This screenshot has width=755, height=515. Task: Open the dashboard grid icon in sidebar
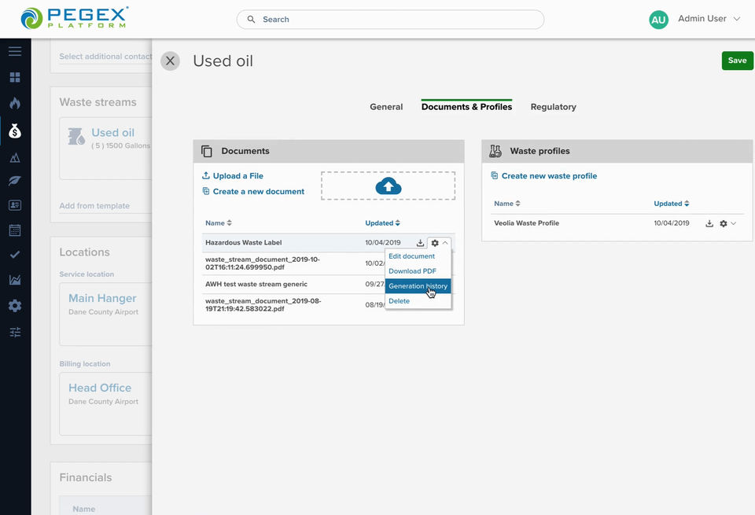(x=15, y=78)
